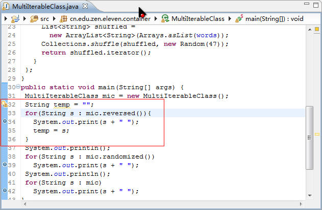
Task: Toggle the breakpoint on line 39
Action: [5, 165]
